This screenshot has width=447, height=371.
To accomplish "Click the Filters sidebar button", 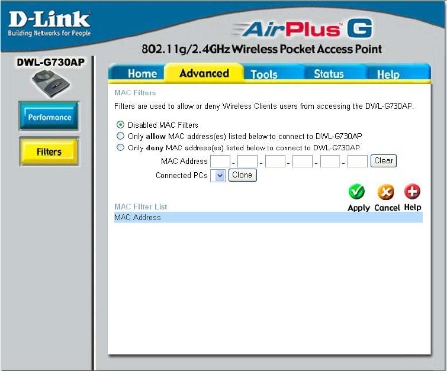I will pos(49,151).
